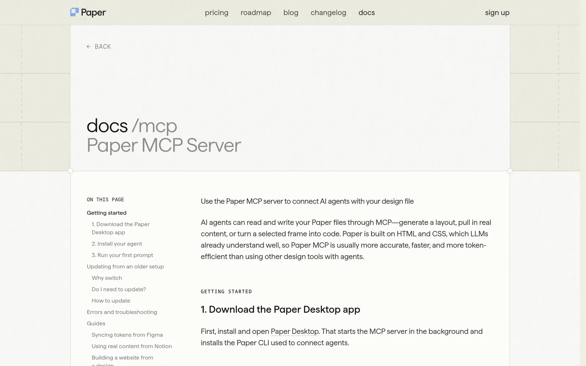Viewport: 586px width, 366px height.
Task: Open Do I need to update? section
Action: click(119, 289)
